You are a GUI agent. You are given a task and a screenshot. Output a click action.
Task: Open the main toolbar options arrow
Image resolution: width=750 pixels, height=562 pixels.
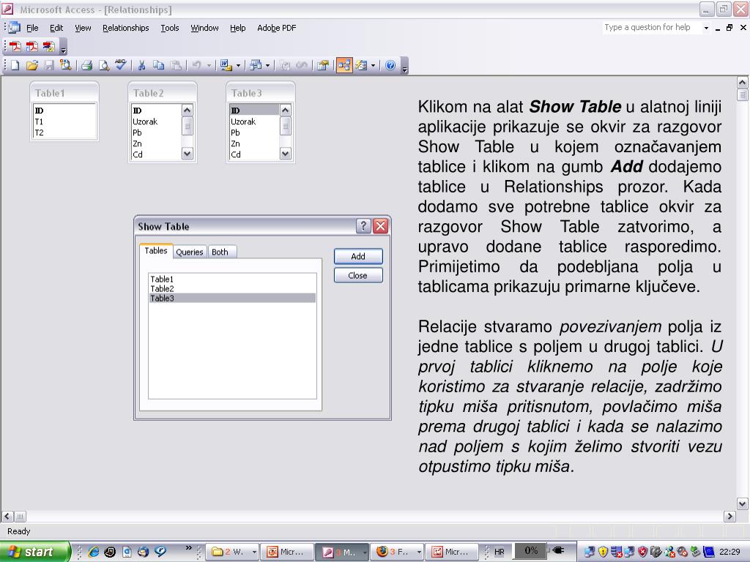pos(404,67)
